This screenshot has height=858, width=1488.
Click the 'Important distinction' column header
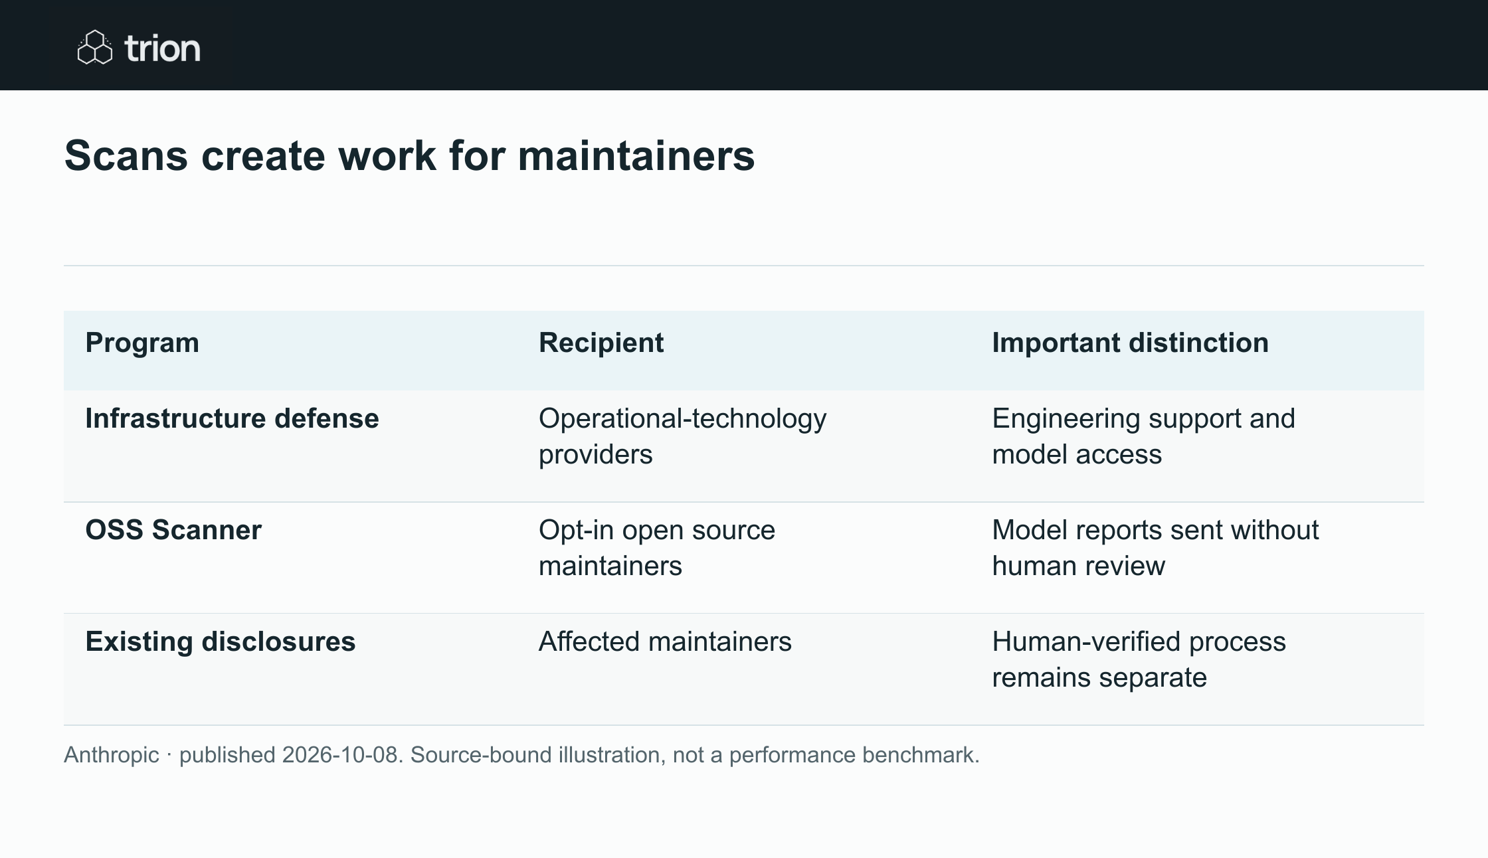coord(1130,343)
